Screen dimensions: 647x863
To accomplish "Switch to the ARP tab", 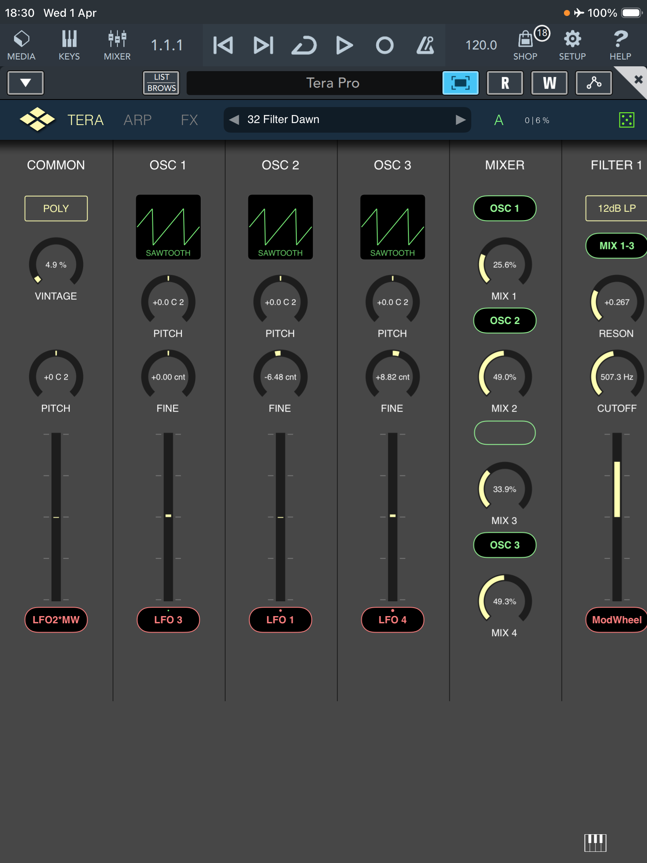I will tap(138, 120).
